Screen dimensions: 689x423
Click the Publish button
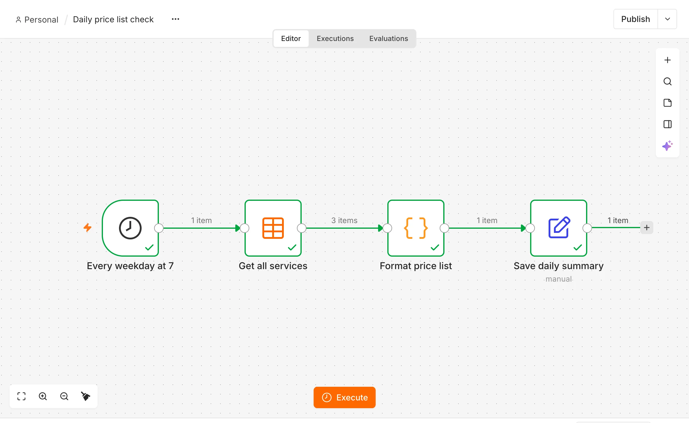click(636, 19)
